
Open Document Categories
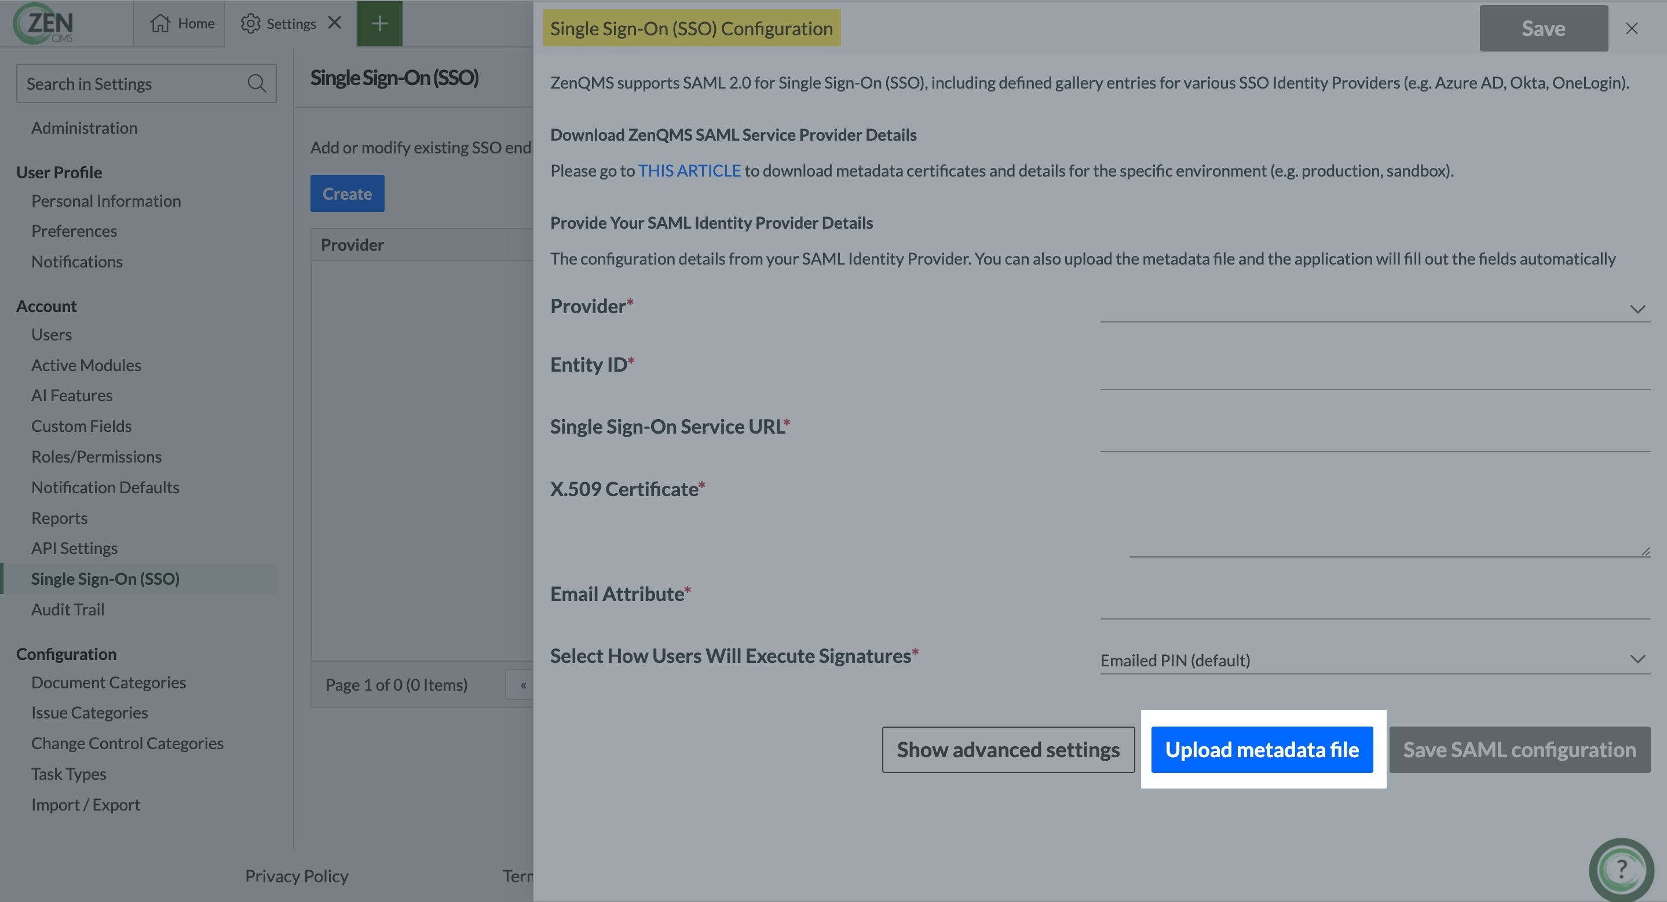click(x=109, y=683)
